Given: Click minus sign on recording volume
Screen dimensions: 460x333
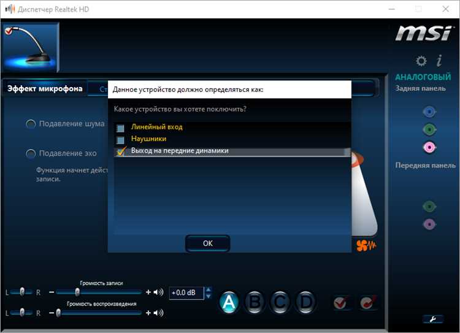Looking at the screenshot, I should click(52, 293).
